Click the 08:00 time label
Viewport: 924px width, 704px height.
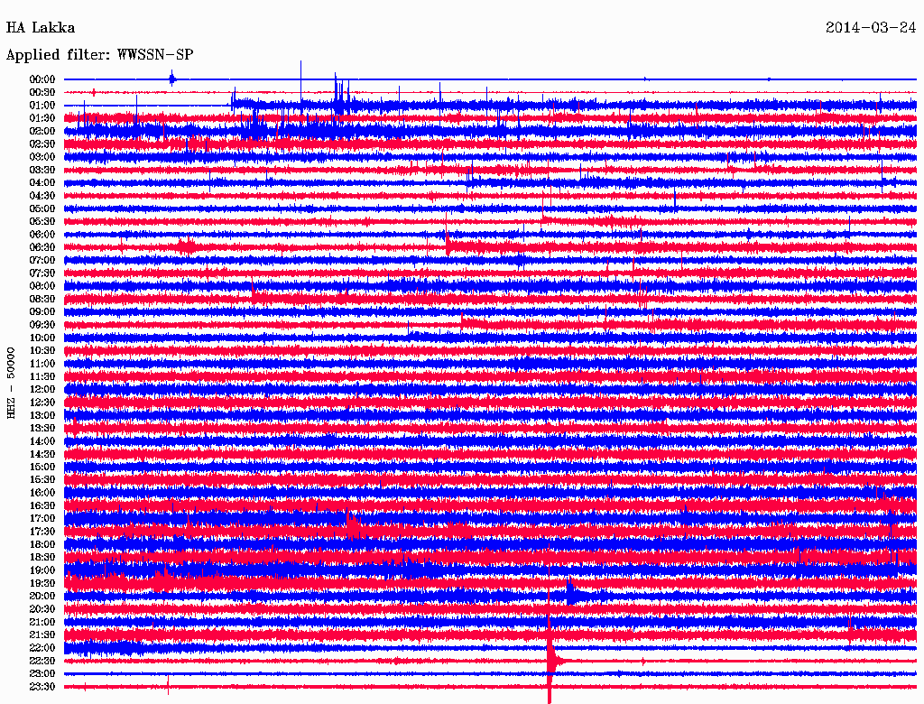(42, 286)
